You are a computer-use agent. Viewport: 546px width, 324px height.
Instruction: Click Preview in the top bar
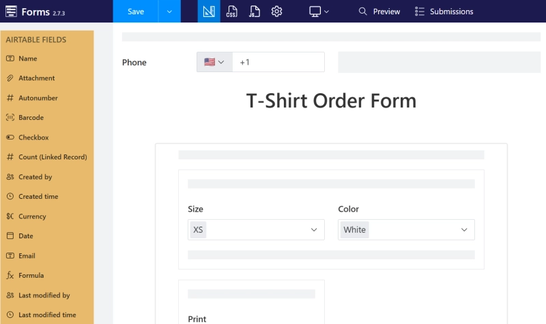386,12
